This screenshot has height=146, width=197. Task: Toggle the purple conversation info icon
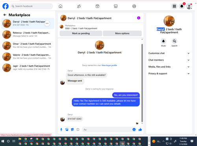coord(139,18)
